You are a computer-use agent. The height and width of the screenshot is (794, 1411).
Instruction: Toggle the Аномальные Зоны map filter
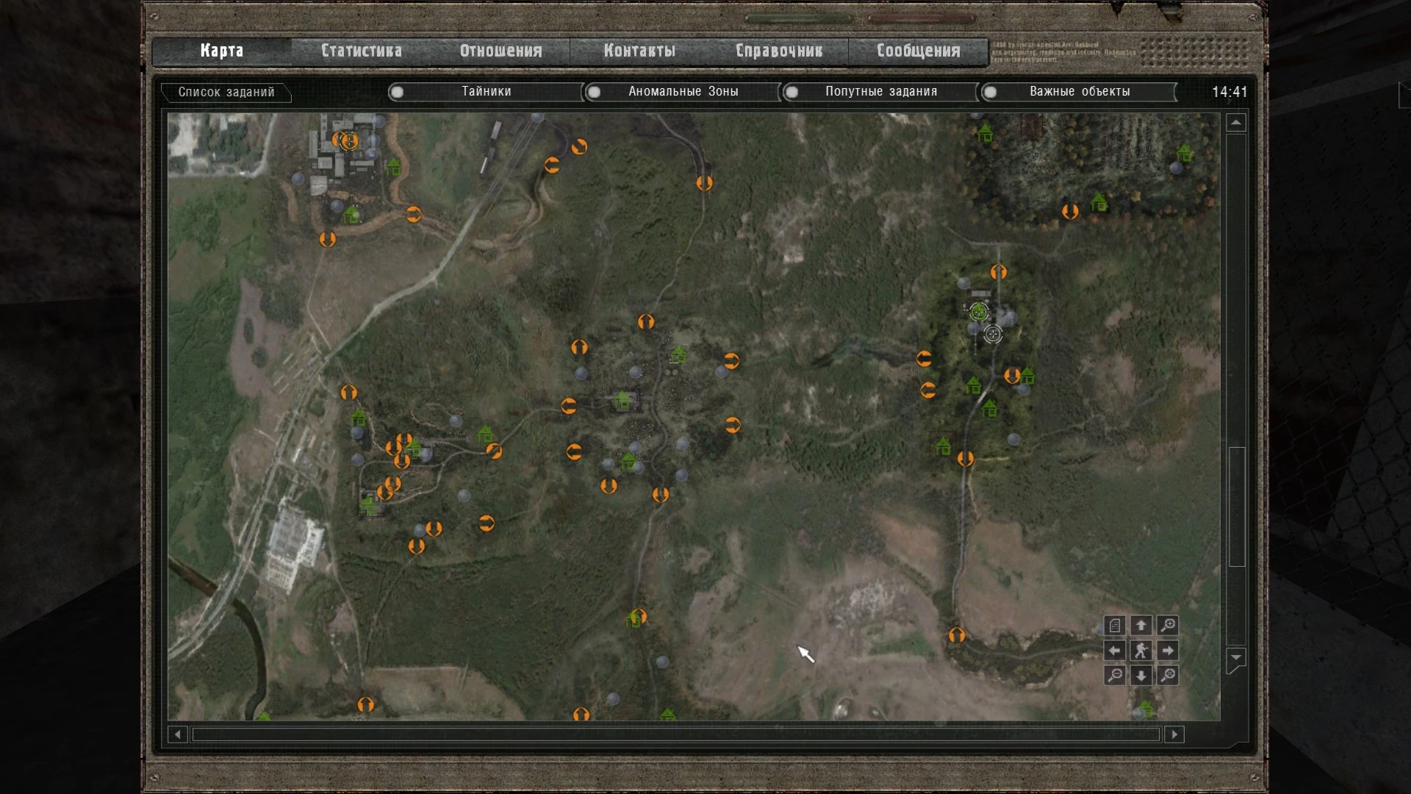[x=683, y=92]
